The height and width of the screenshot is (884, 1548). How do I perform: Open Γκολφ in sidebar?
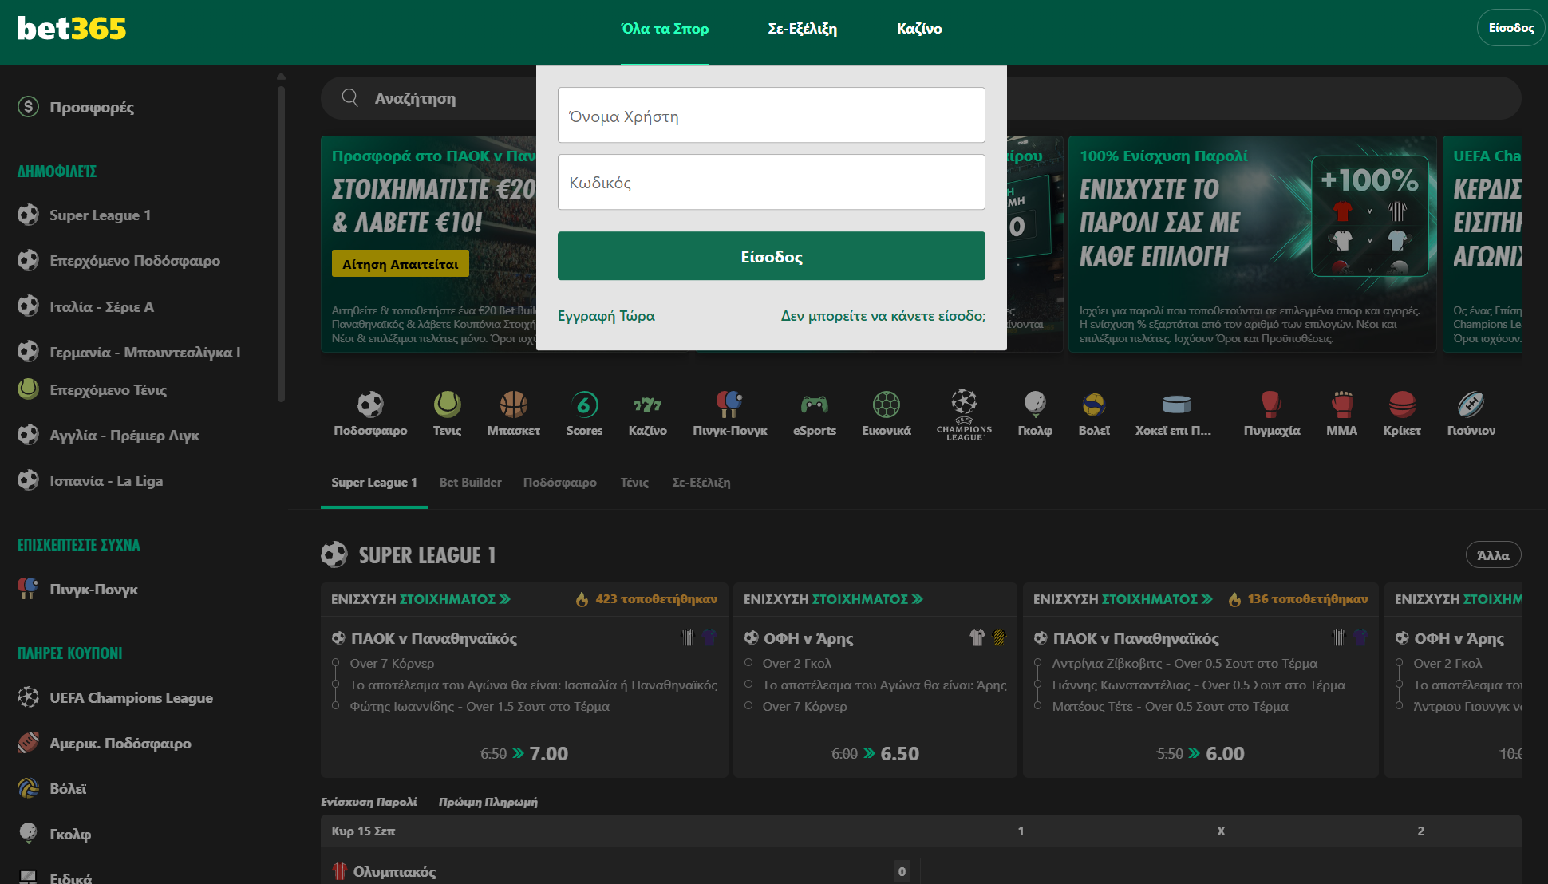point(70,834)
